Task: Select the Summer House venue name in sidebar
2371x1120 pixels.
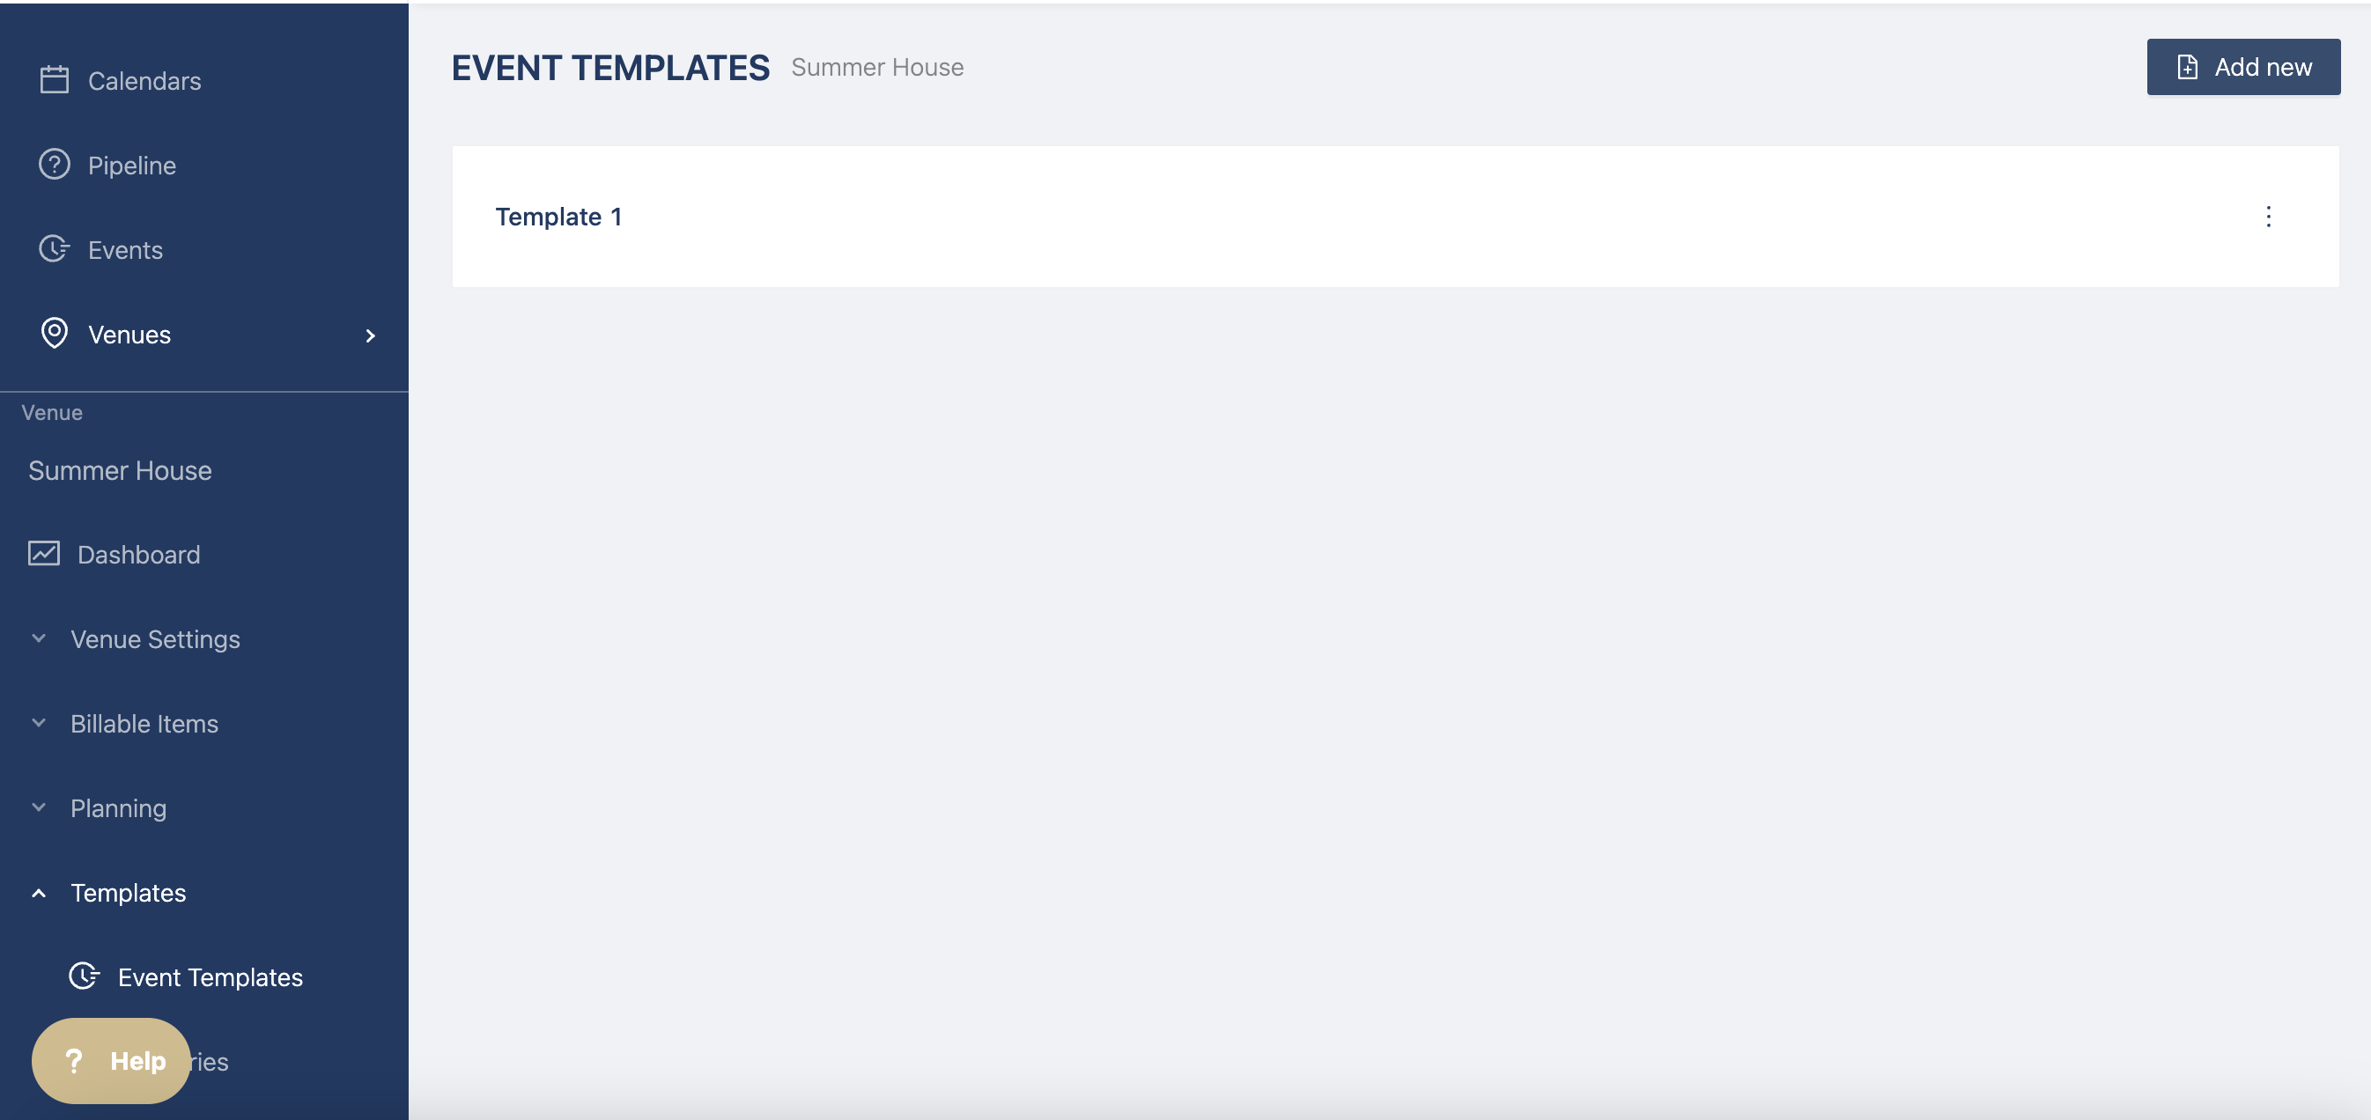Action: 120,470
